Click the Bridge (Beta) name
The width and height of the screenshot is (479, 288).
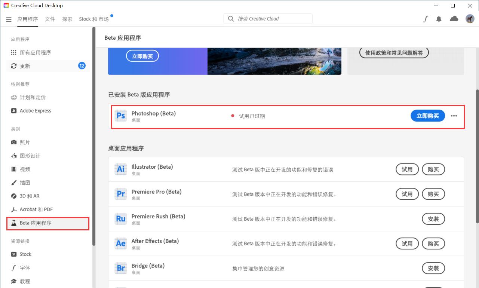(148, 266)
